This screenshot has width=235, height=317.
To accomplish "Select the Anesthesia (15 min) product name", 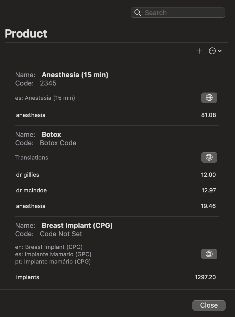I will 75,75.
